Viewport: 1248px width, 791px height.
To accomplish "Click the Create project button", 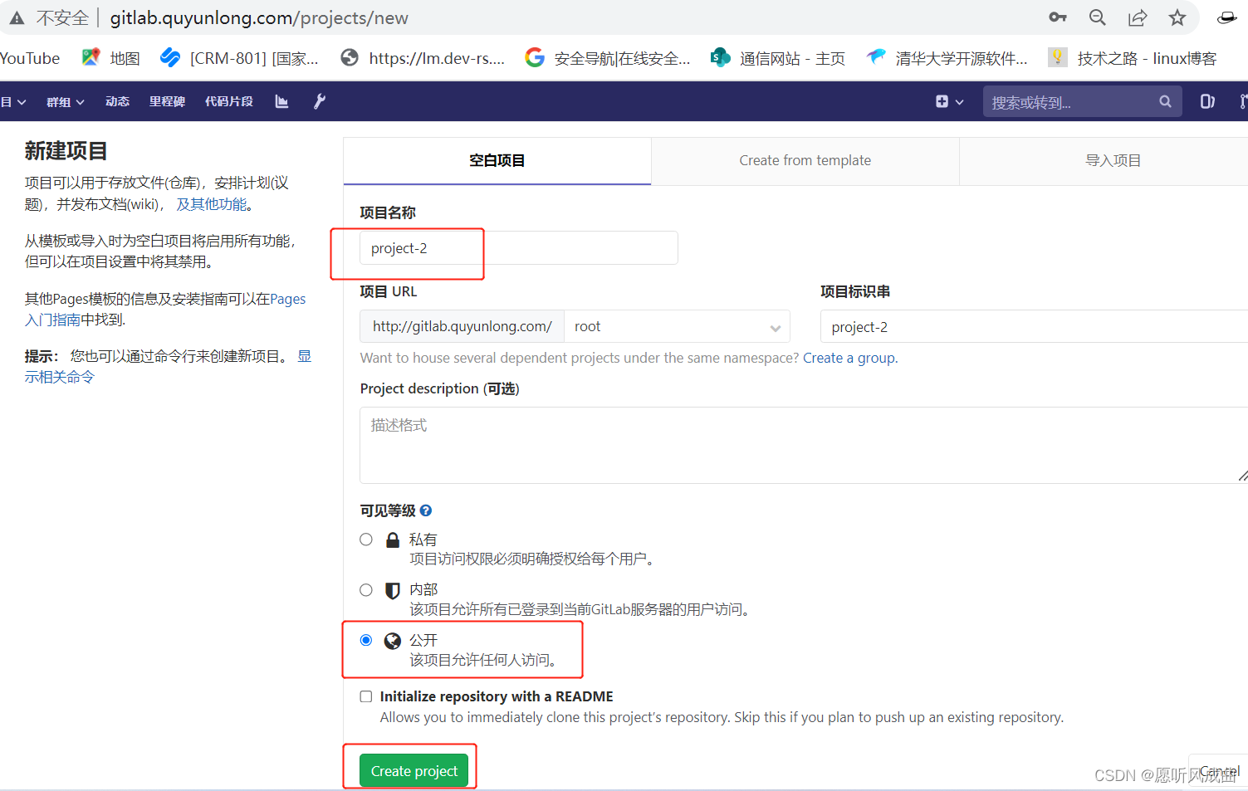I will (x=414, y=770).
